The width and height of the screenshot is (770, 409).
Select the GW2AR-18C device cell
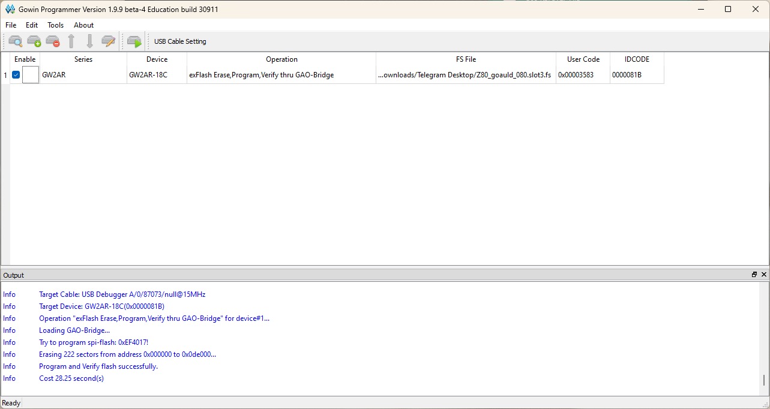click(157, 76)
